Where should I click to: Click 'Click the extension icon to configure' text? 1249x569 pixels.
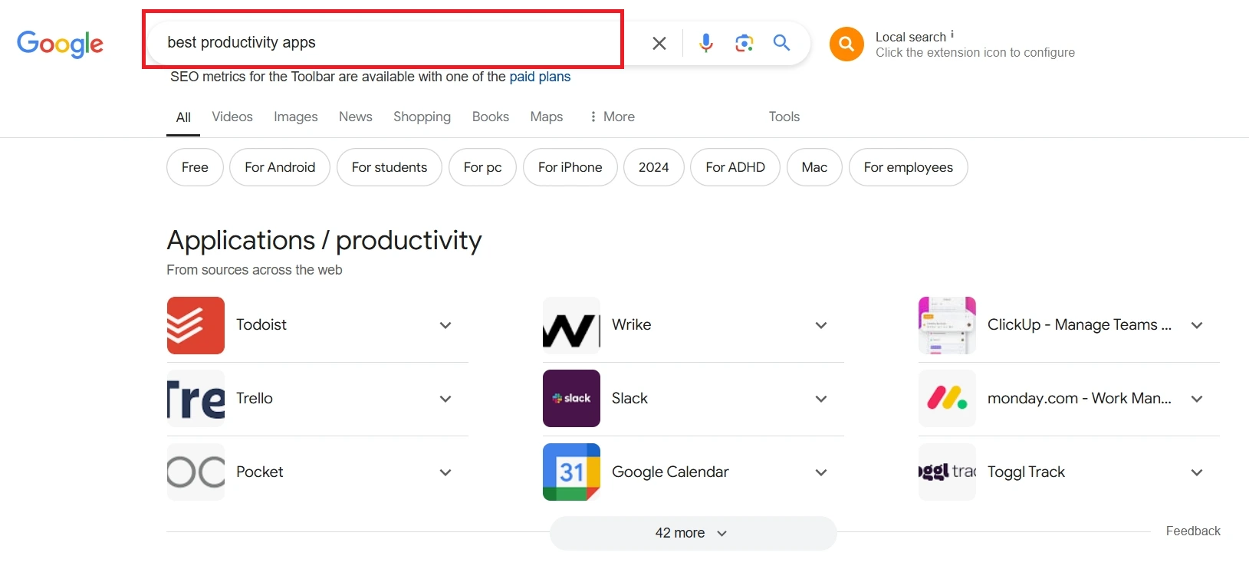(x=975, y=53)
